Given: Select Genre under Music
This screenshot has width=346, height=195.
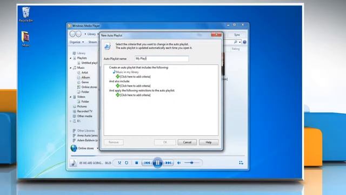Looking at the screenshot, I should (x=85, y=82).
